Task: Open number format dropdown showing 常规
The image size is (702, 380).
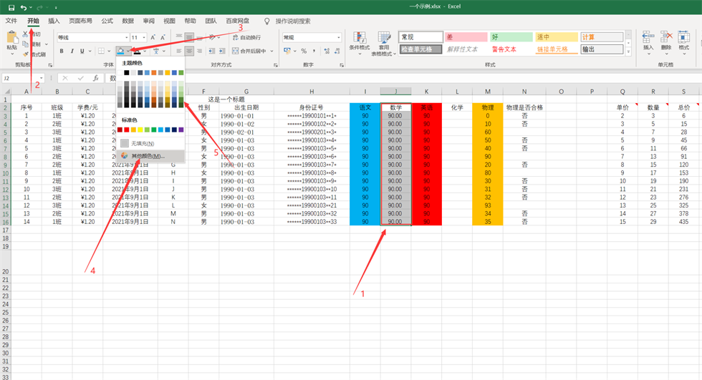Action: click(x=338, y=37)
